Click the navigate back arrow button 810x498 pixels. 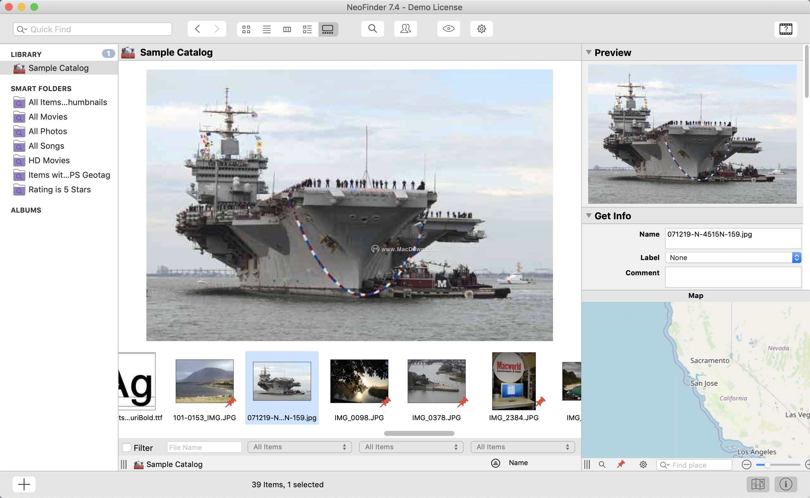pos(197,29)
